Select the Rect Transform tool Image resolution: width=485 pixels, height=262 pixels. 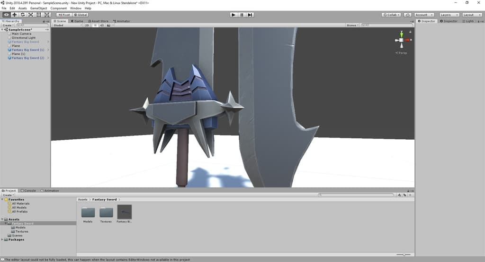pos(38,15)
